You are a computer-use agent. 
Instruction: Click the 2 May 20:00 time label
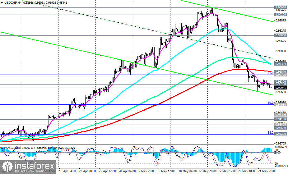pyautogui.click(x=147, y=171)
